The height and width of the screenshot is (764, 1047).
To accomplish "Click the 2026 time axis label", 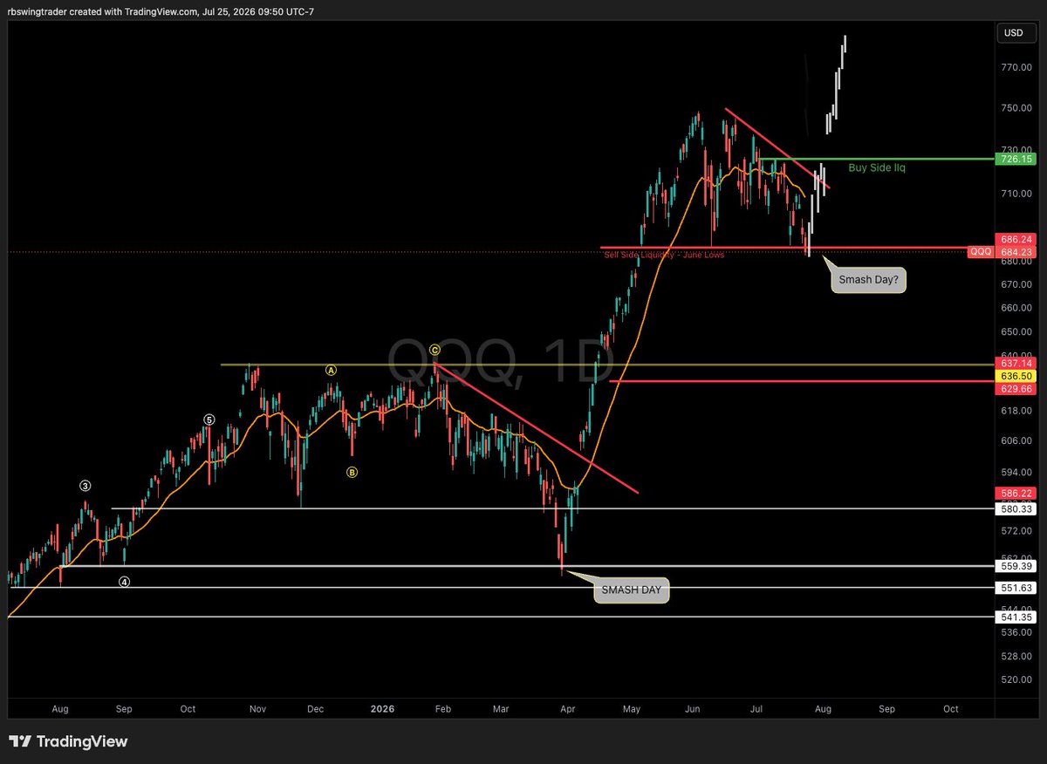I will [381, 709].
